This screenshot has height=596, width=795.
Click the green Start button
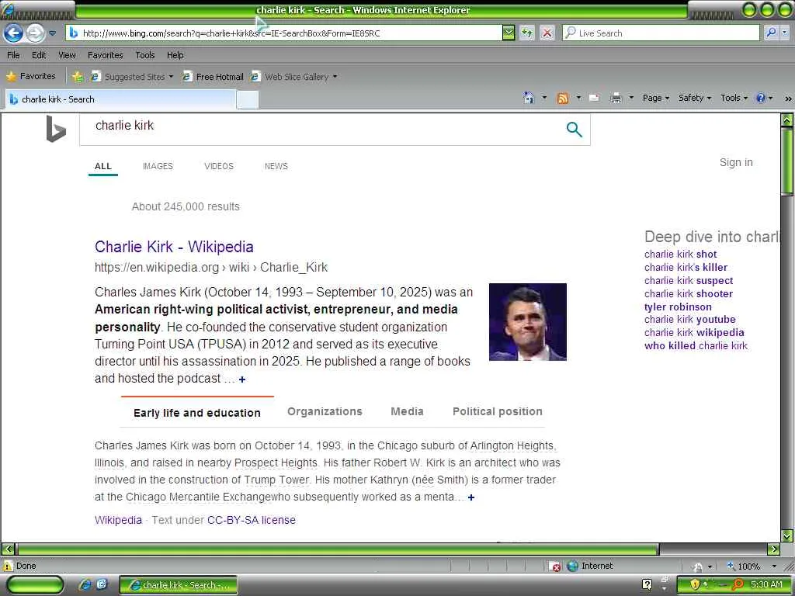coord(34,585)
